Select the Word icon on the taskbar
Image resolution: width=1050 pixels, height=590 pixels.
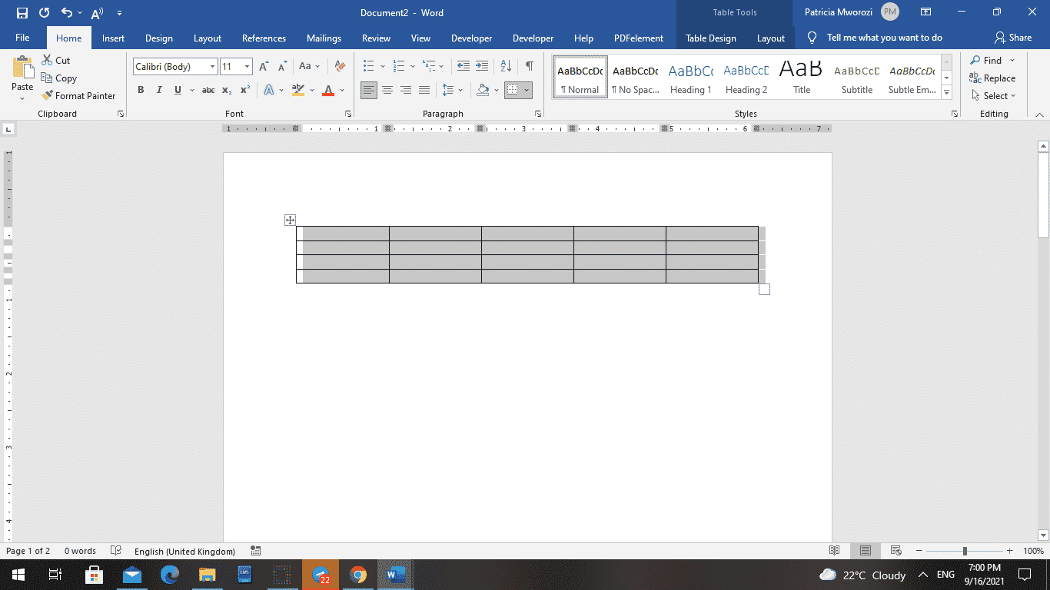point(395,574)
